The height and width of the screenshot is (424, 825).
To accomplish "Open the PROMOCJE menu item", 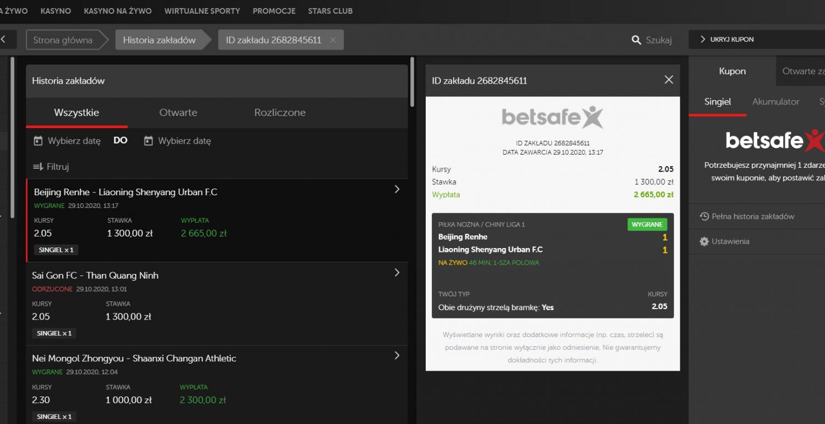I will 274,11.
